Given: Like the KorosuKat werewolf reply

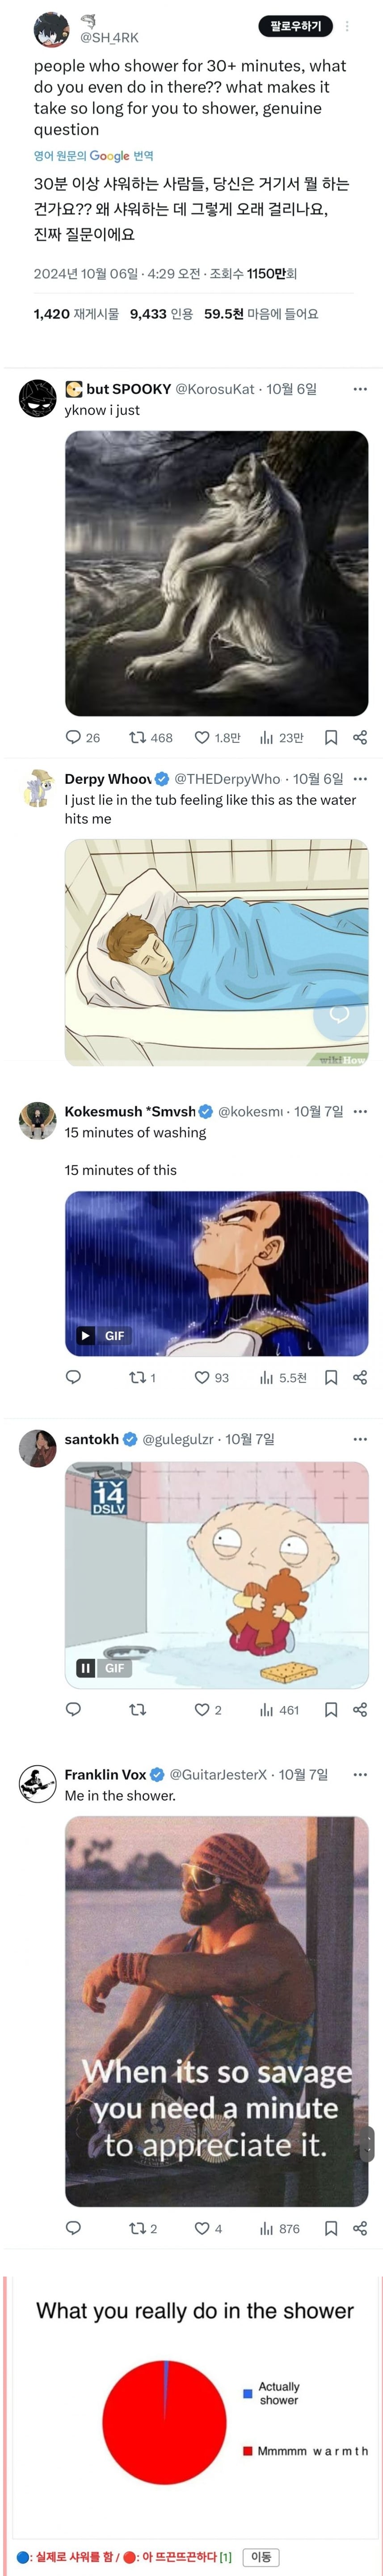Looking at the screenshot, I should pos(217,737).
